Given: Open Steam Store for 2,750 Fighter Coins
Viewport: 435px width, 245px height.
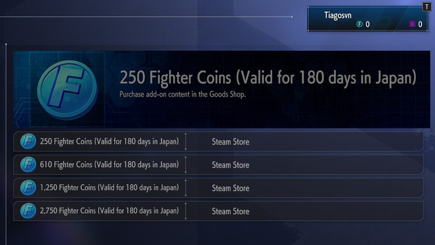Looking at the screenshot, I should pos(231,212).
